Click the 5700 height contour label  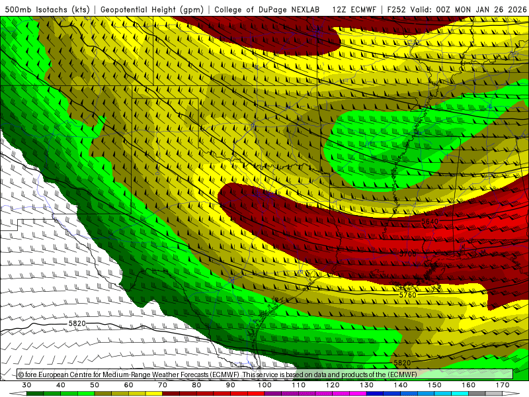[x=407, y=253]
